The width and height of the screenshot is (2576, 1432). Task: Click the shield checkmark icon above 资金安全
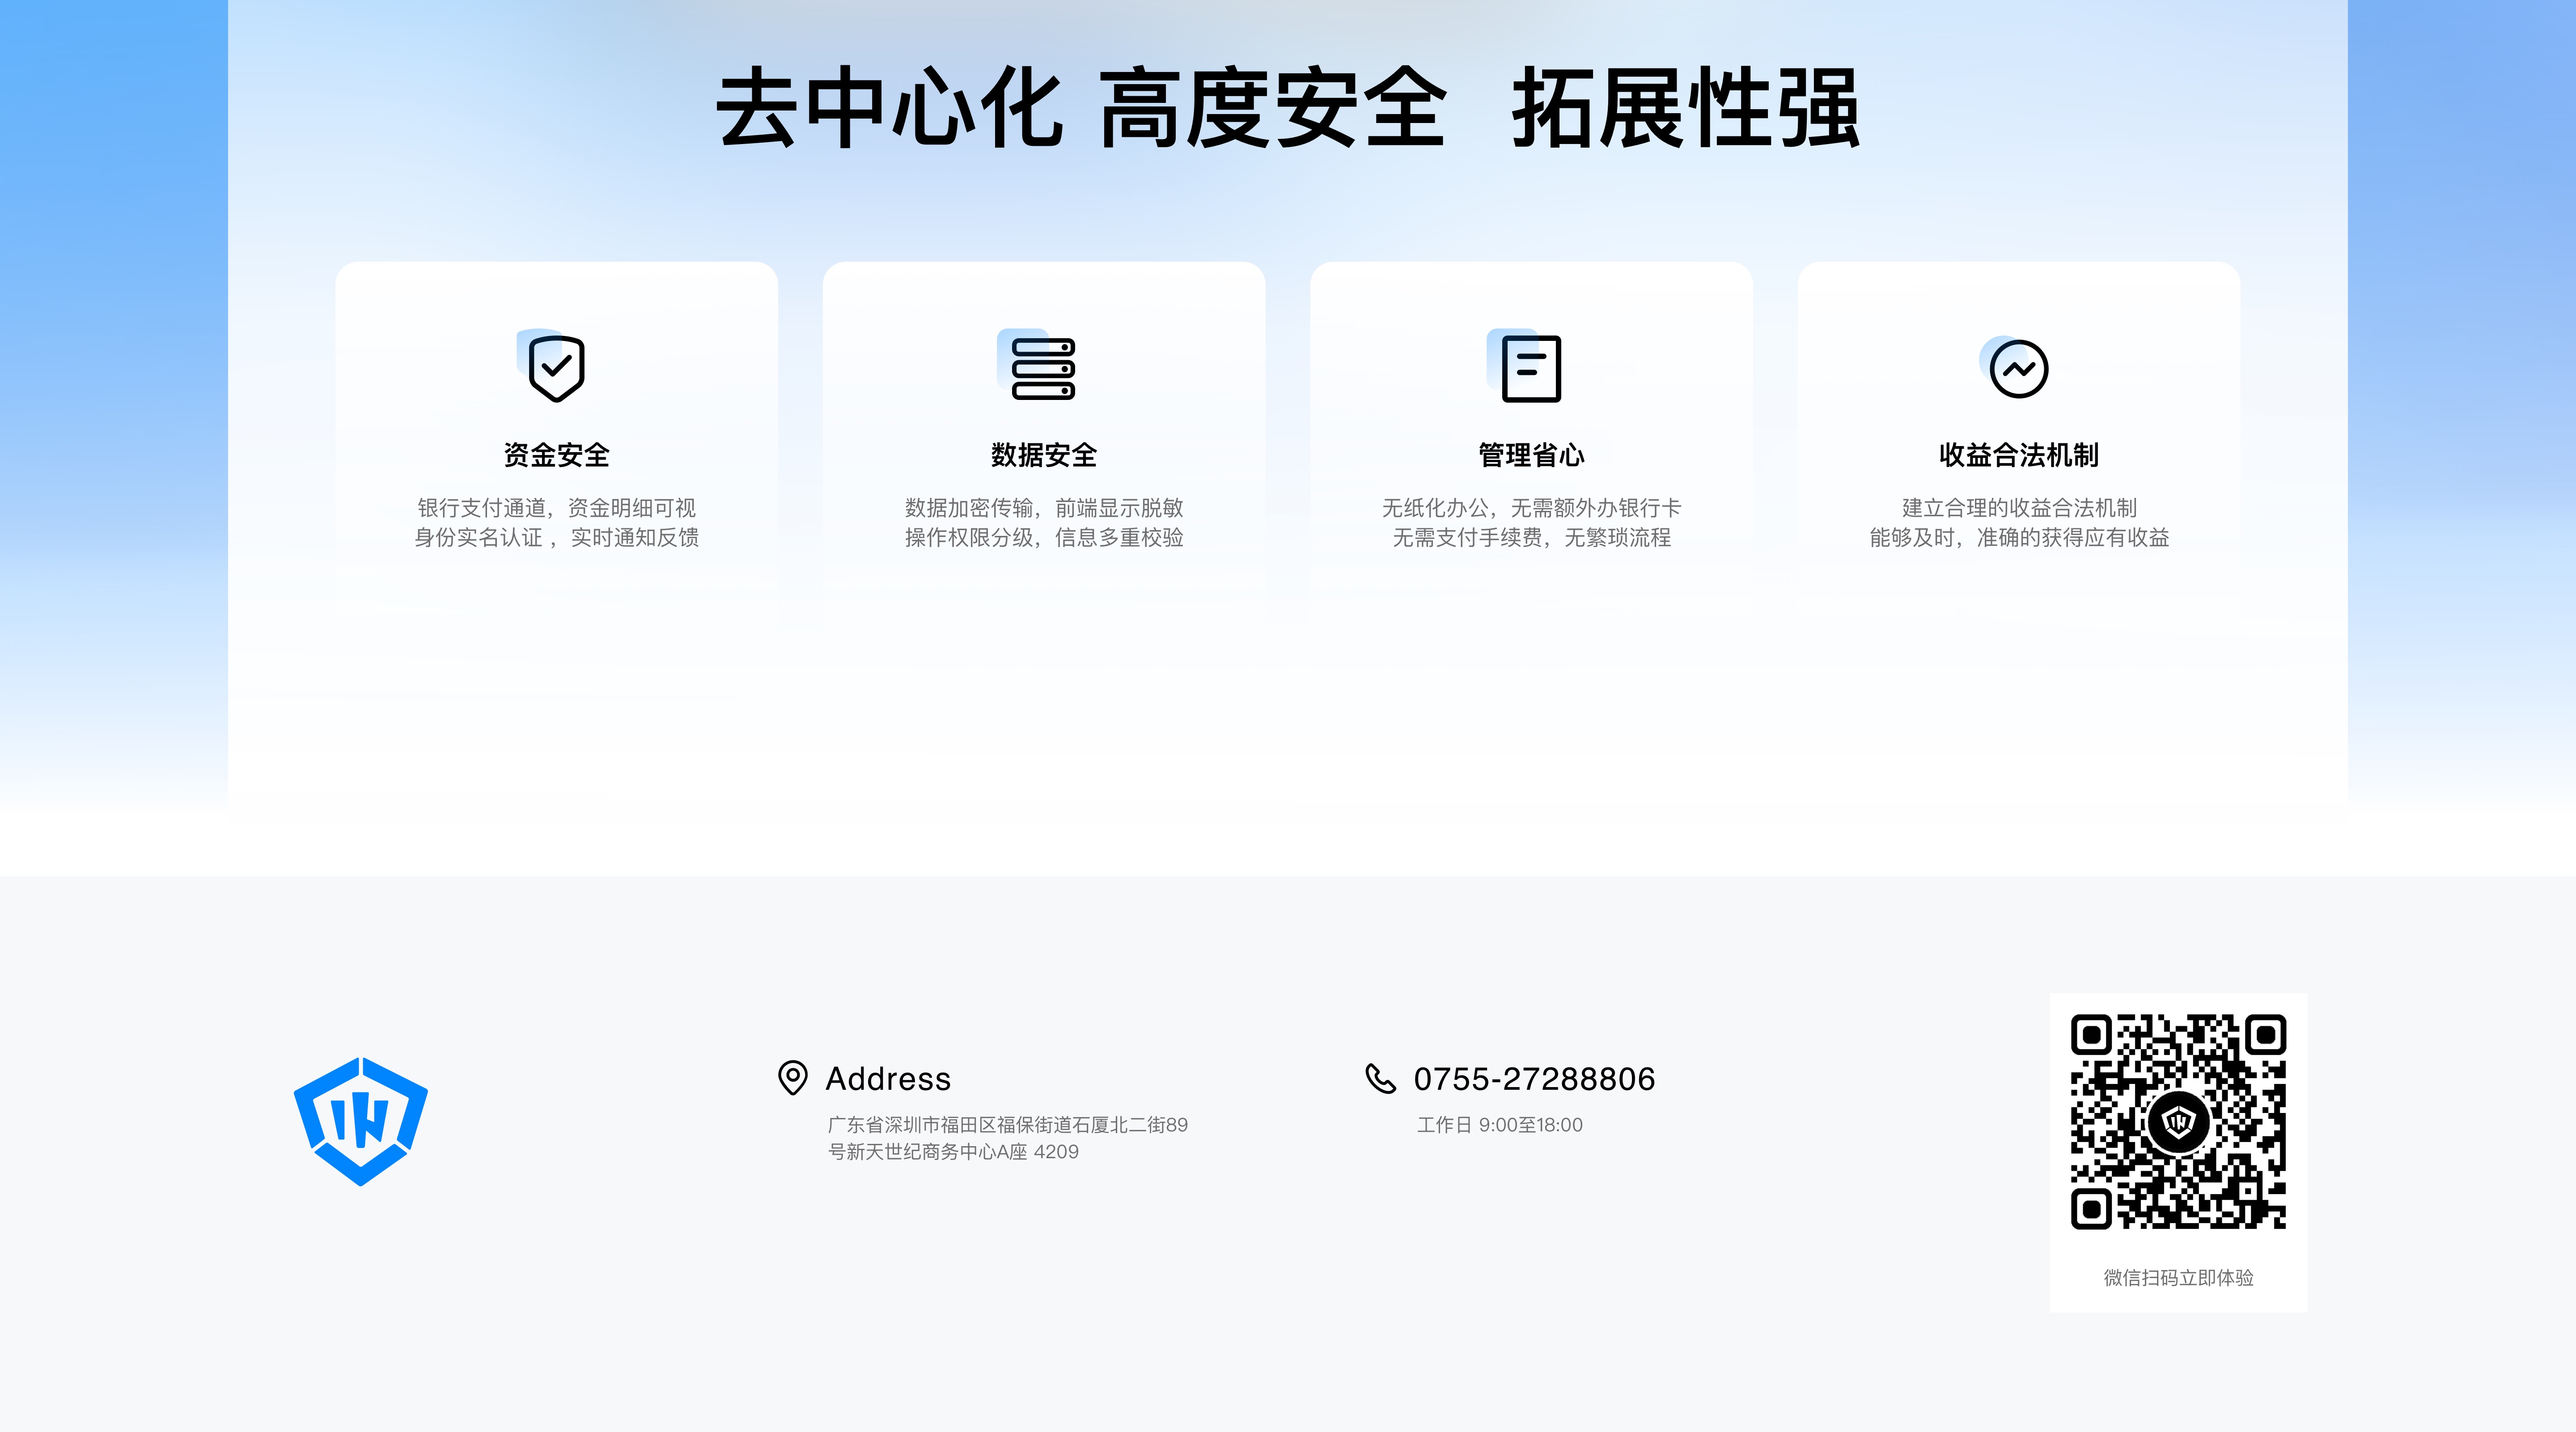pyautogui.click(x=556, y=368)
